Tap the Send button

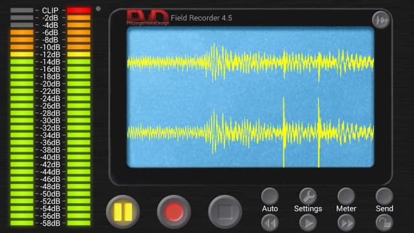click(x=384, y=196)
